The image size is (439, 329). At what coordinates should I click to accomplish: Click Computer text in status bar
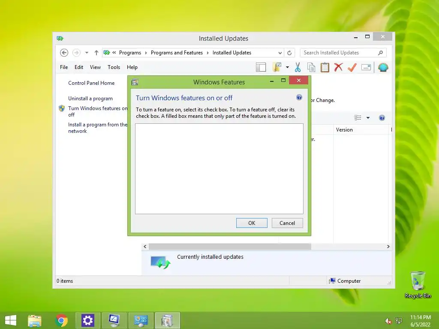click(349, 281)
